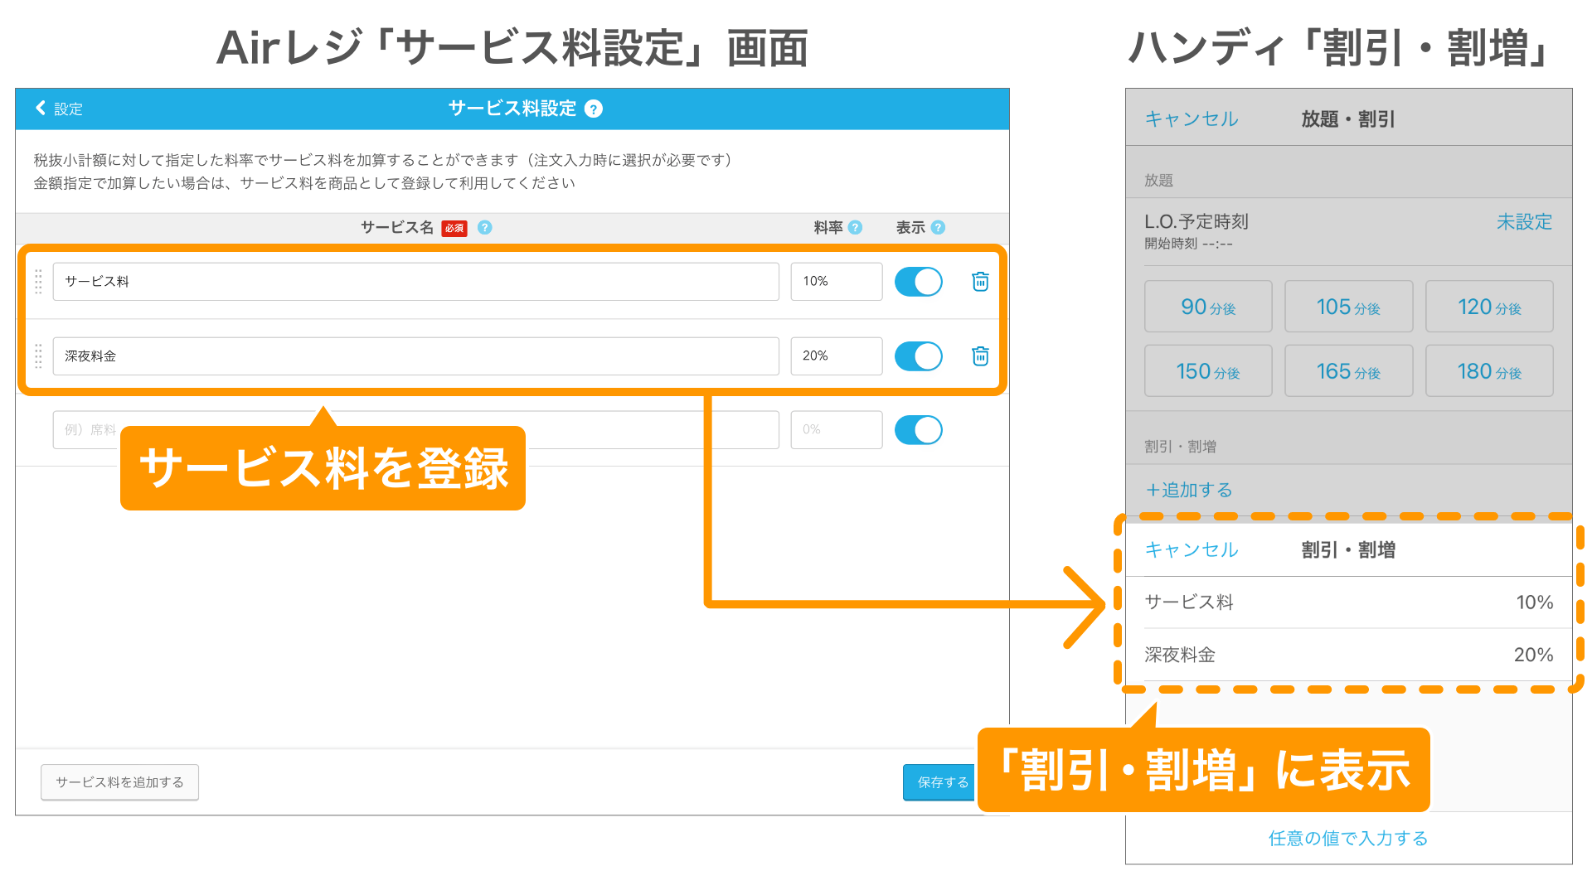
Task: Open help icon next to 料率 header
Action: (x=856, y=227)
